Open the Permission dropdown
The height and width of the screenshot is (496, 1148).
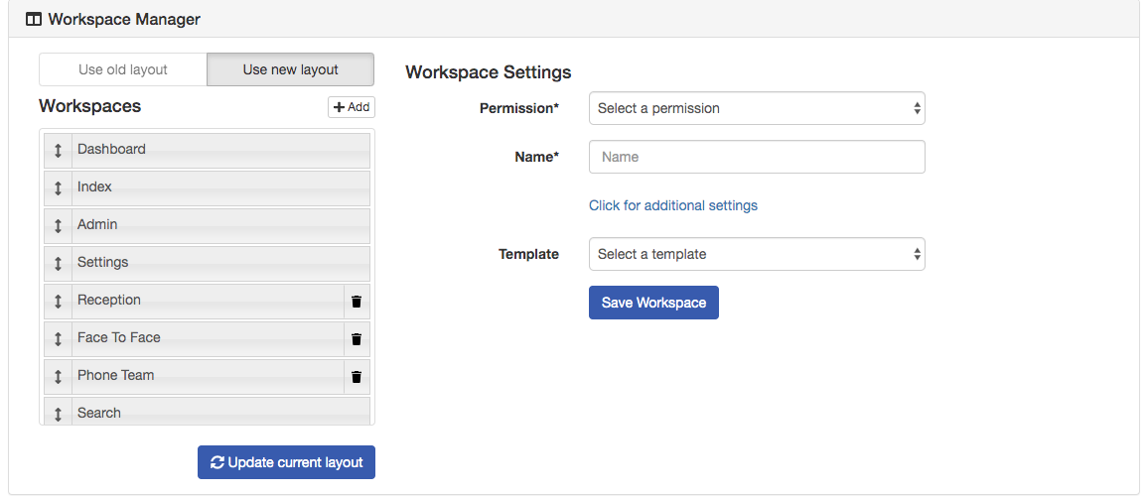(757, 108)
